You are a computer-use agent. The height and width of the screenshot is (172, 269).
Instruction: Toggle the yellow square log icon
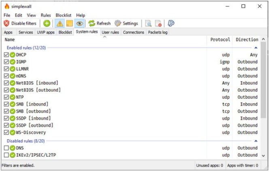pyautogui.click(x=70, y=23)
